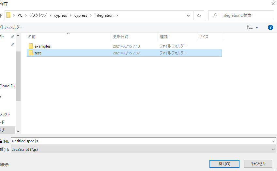Open the help question mark icon
277x171 pixels.
[x=270, y=27]
